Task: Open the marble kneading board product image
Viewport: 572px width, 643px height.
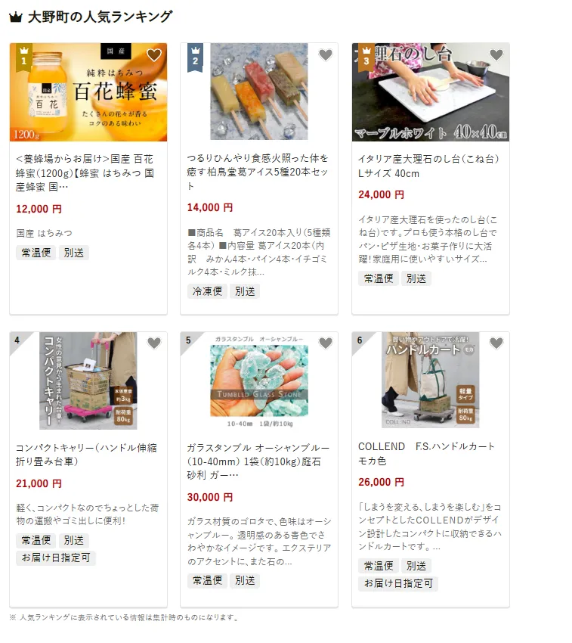Action: (x=430, y=92)
